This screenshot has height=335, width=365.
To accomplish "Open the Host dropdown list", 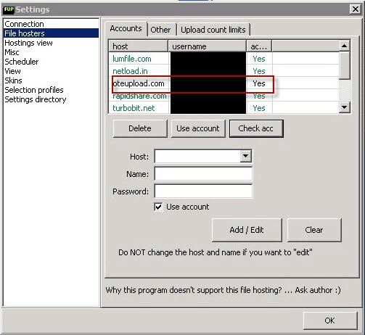I will coord(245,156).
